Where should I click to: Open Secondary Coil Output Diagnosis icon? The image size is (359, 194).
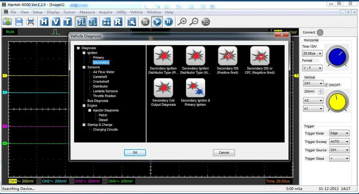(163, 88)
